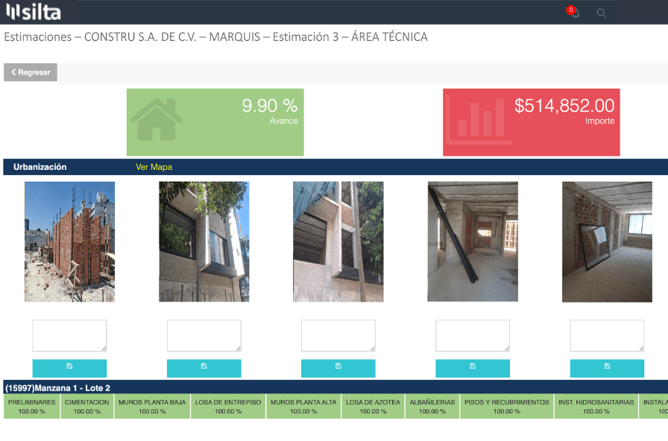This screenshot has height=441, width=668.
Task: Select the PRELIMINARES 100.00 % cell
Action: pyautogui.click(x=32, y=407)
